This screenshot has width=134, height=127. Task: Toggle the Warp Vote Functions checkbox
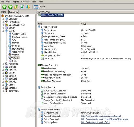point(42,103)
